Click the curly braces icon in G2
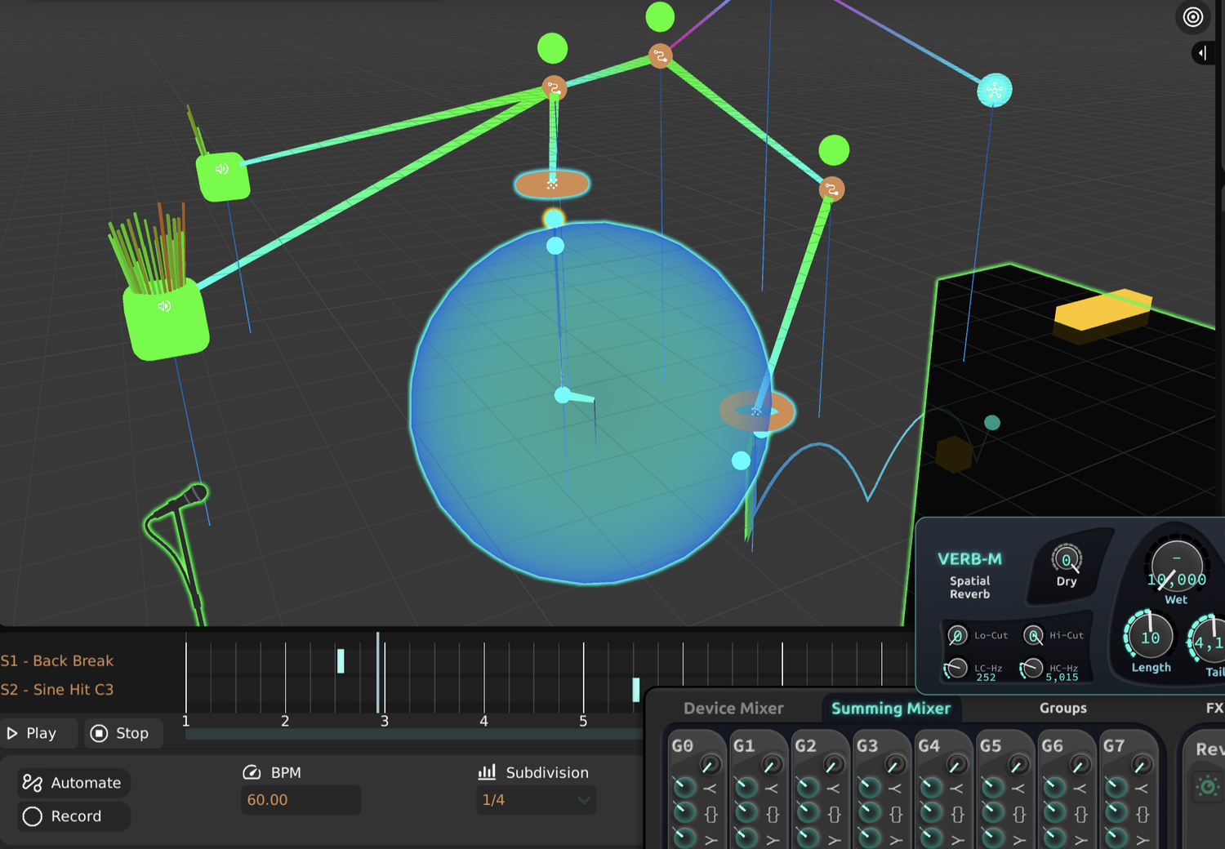Screen dimensions: 1225x849 coord(834,814)
